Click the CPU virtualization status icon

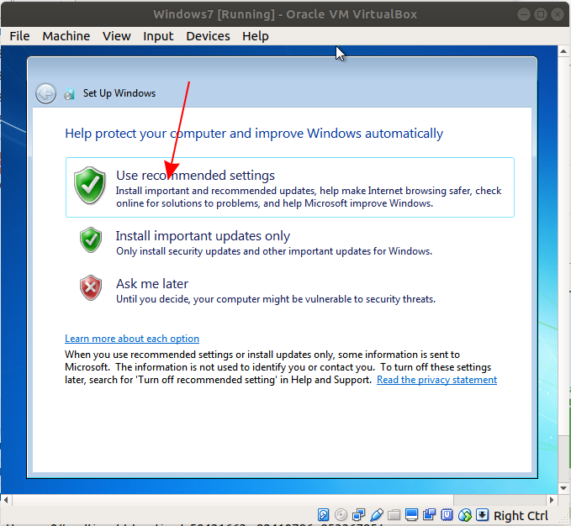(x=447, y=515)
